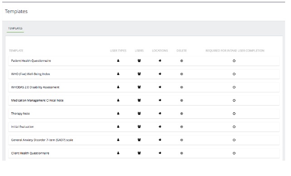The image size is (291, 176).
Task: Click the LOCATIONS column header
Action: [x=160, y=51]
